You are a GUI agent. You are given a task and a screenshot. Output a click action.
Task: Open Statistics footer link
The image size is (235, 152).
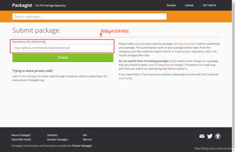[52, 135]
